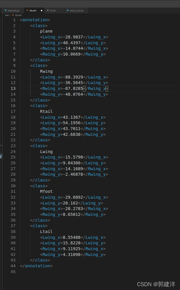180x290 pixels.
Task: Click the value -87.8285 on line 13
Action: pyautogui.click(x=73, y=88)
